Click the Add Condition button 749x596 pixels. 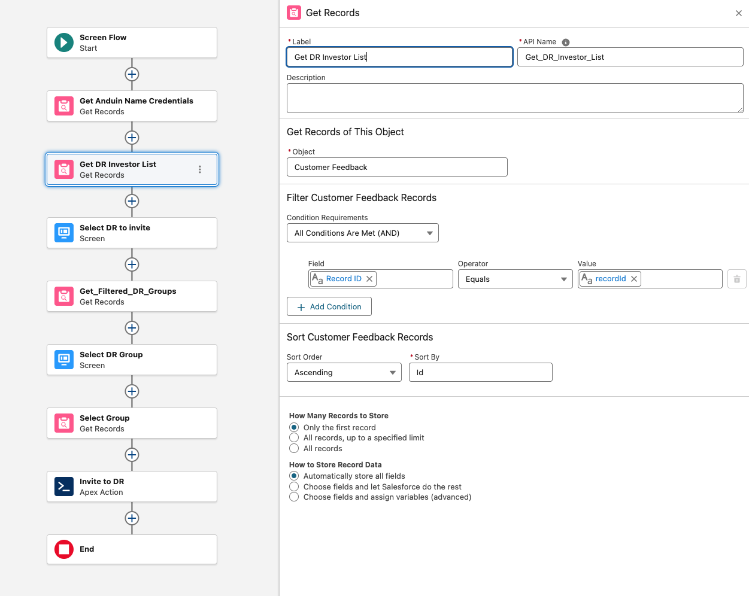pos(329,307)
